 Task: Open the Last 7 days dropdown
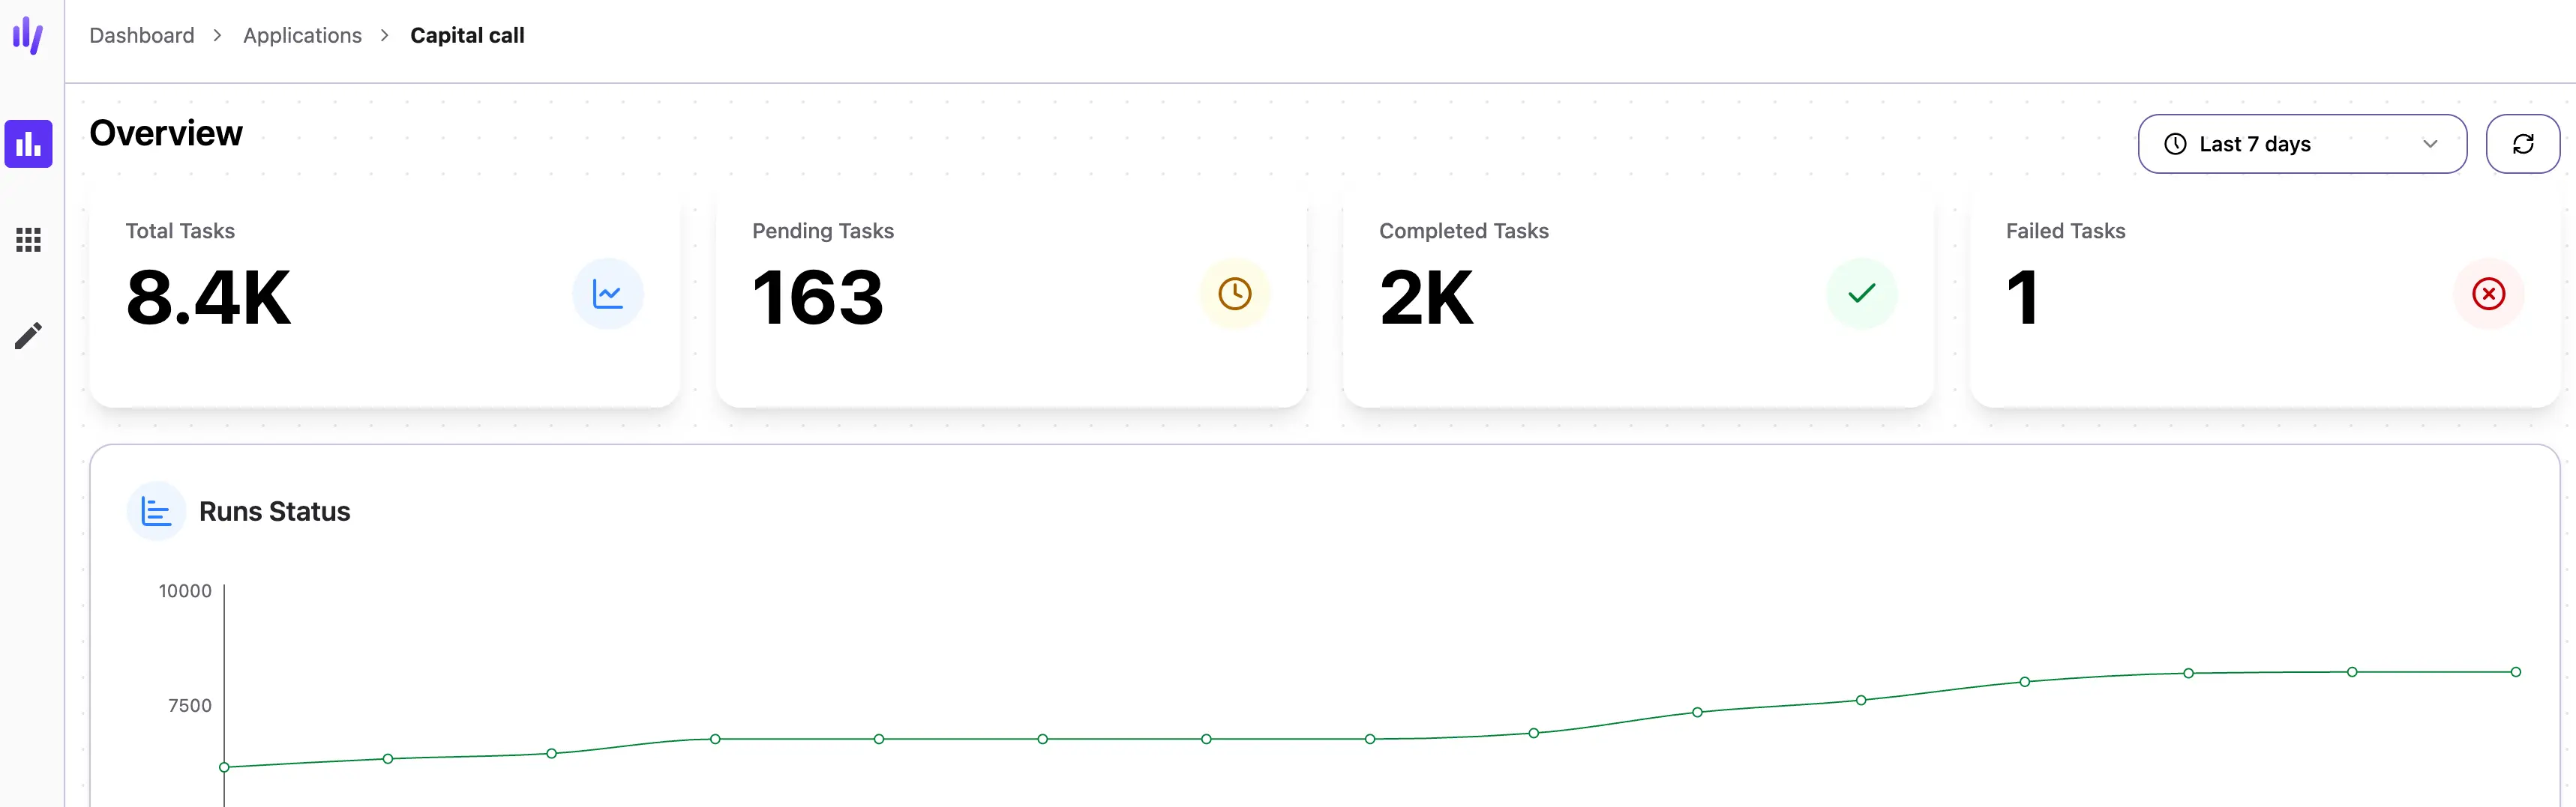(2300, 144)
